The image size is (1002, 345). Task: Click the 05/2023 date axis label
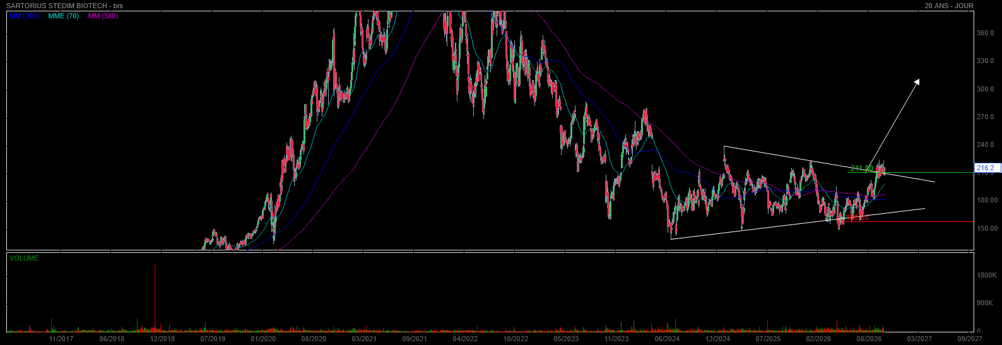(566, 339)
